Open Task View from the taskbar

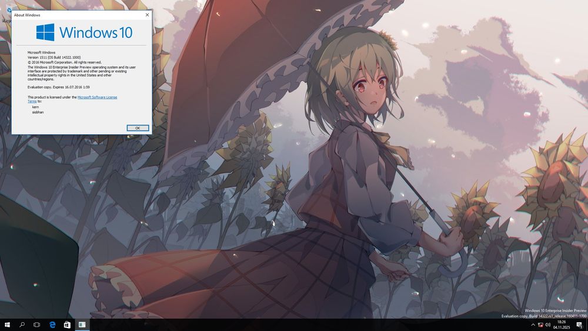(x=36, y=325)
